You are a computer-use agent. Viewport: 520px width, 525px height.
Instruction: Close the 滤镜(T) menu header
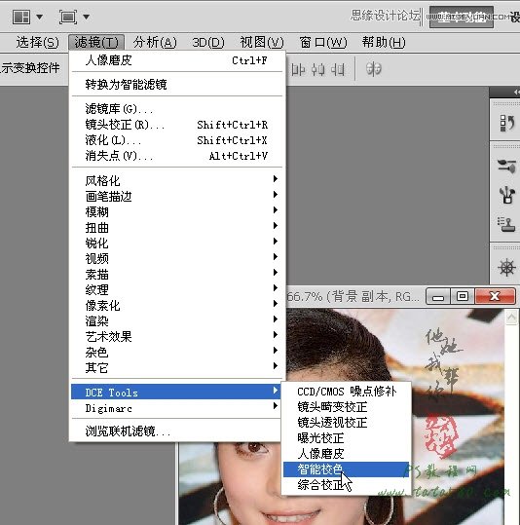coord(96,42)
